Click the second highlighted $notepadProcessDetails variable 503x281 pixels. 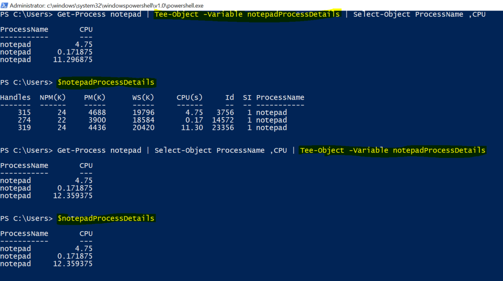106,219
